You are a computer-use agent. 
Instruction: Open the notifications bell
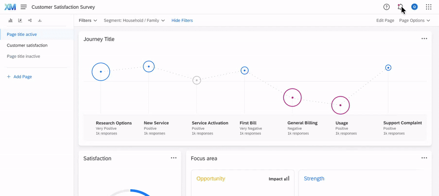[x=400, y=7]
